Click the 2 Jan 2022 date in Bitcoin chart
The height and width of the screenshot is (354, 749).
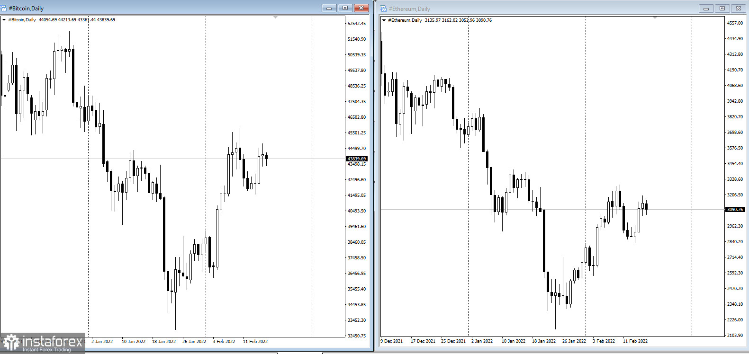point(102,342)
